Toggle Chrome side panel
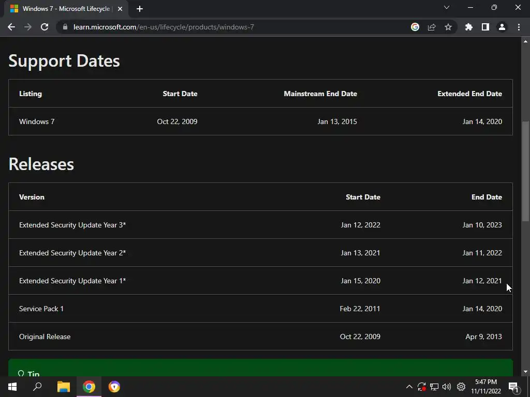Image resolution: width=530 pixels, height=397 pixels. tap(485, 27)
